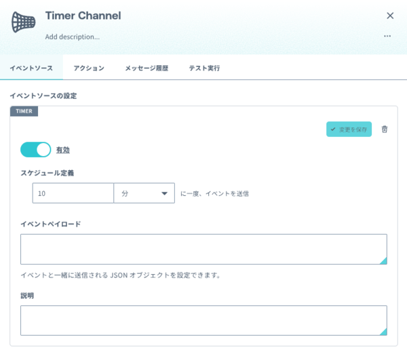Click the スケジュール定義 label

pos(47,173)
